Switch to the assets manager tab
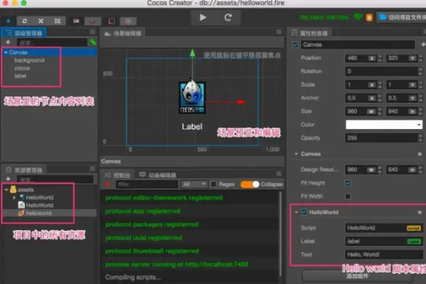This screenshot has height=284, width=426. (x=24, y=170)
